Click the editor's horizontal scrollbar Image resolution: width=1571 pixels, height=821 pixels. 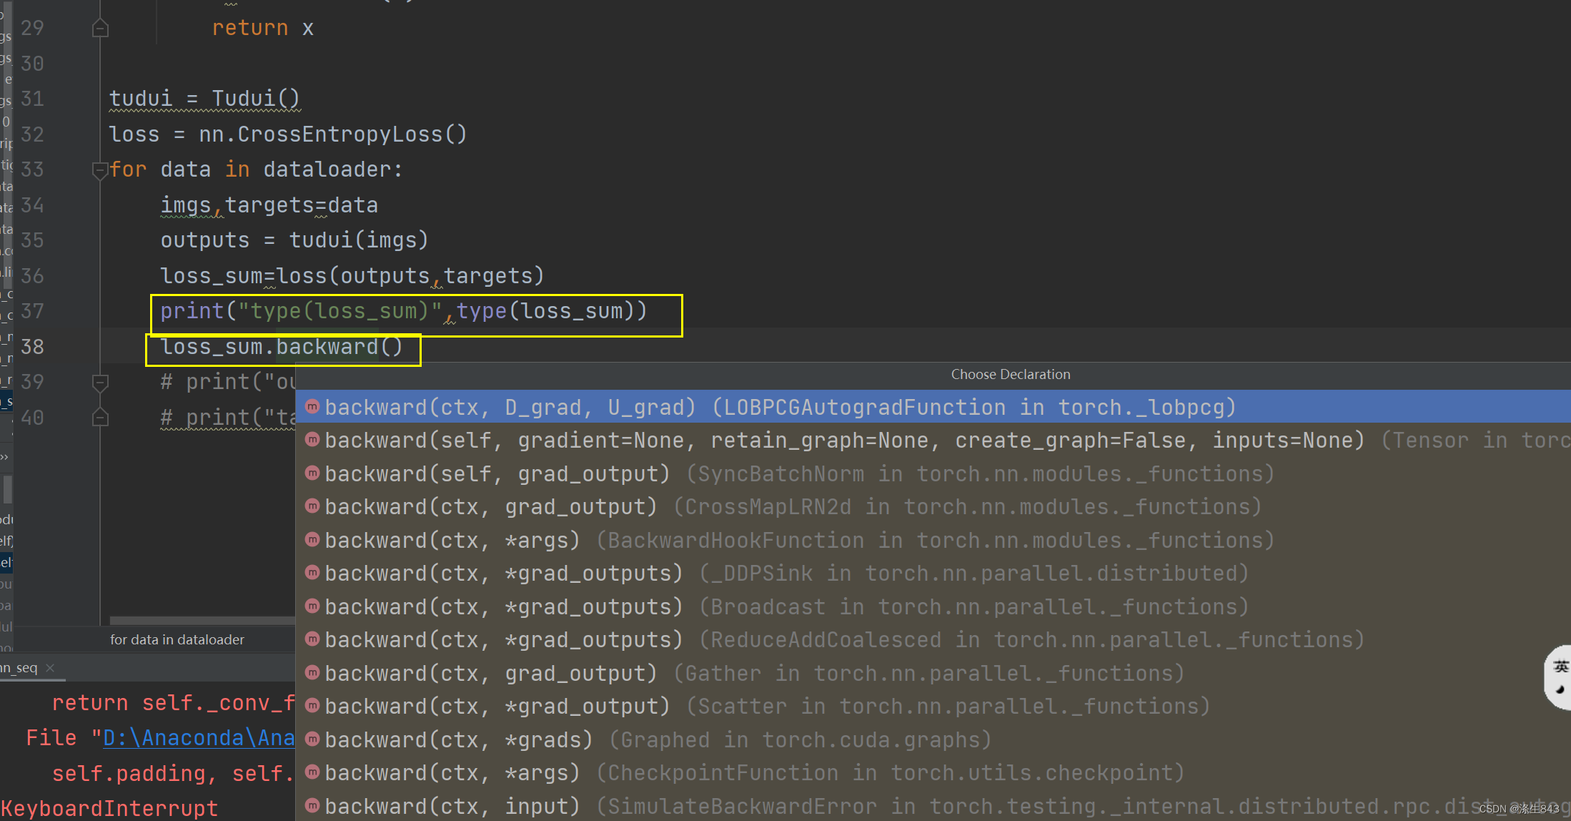tap(202, 620)
